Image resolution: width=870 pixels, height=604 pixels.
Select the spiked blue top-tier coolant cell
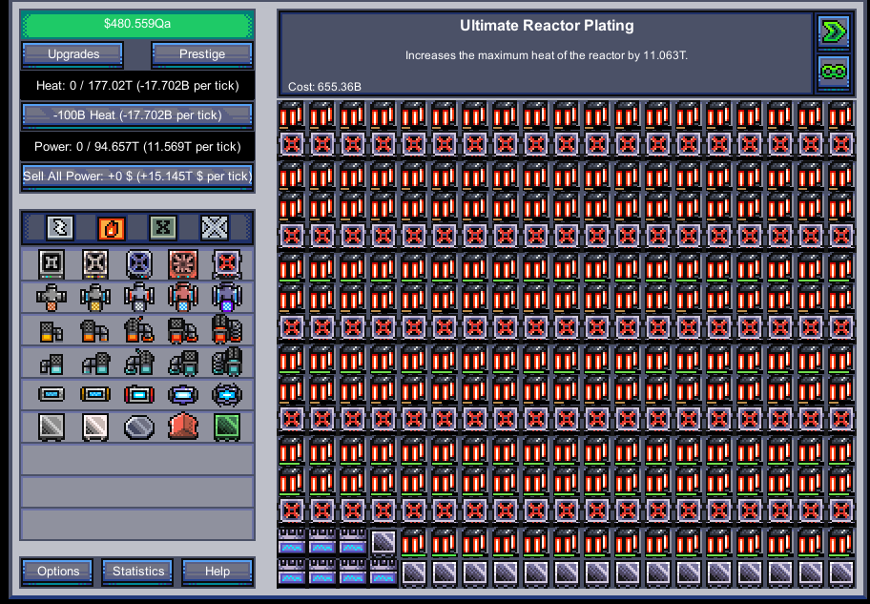pyautogui.click(x=226, y=395)
